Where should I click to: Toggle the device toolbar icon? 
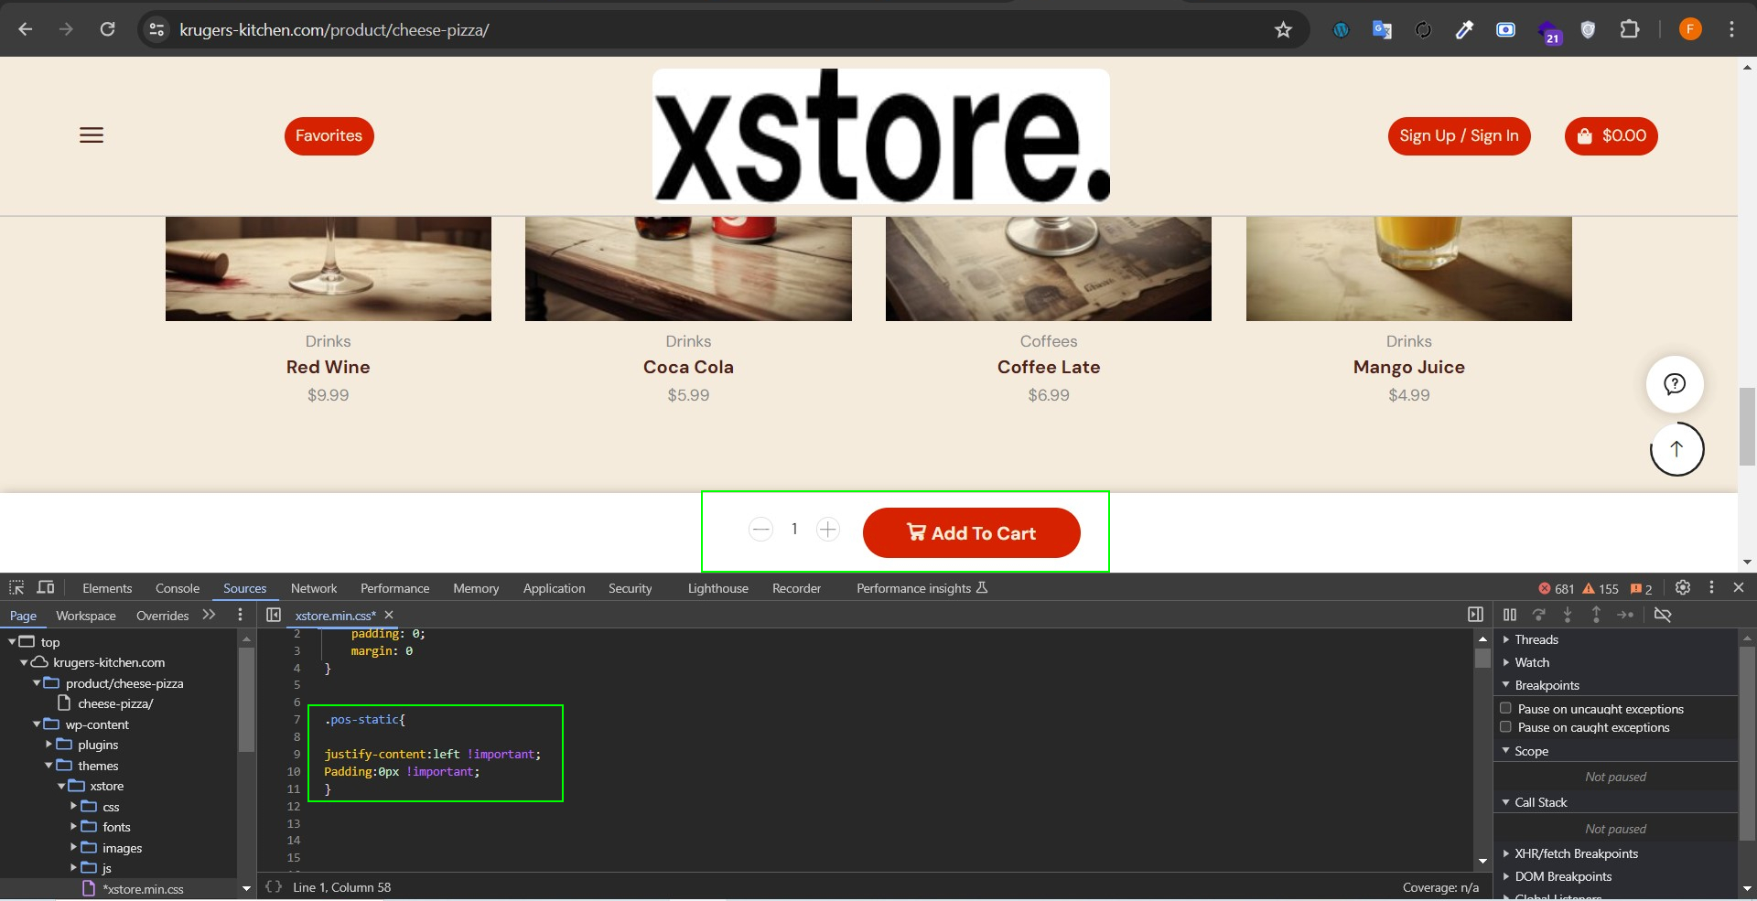[46, 587]
